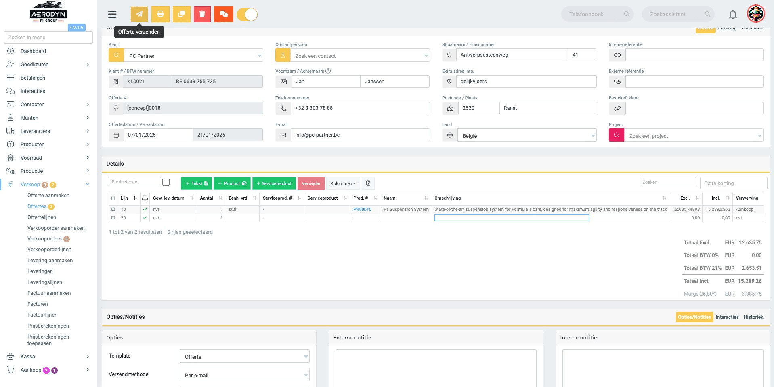Click the Extra korting input field

[x=734, y=183]
